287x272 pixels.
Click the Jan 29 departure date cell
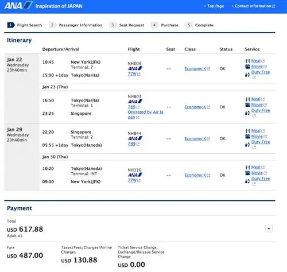click(22, 157)
